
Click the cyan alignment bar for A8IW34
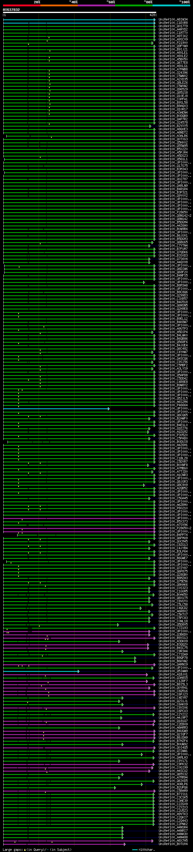(79, 20)
